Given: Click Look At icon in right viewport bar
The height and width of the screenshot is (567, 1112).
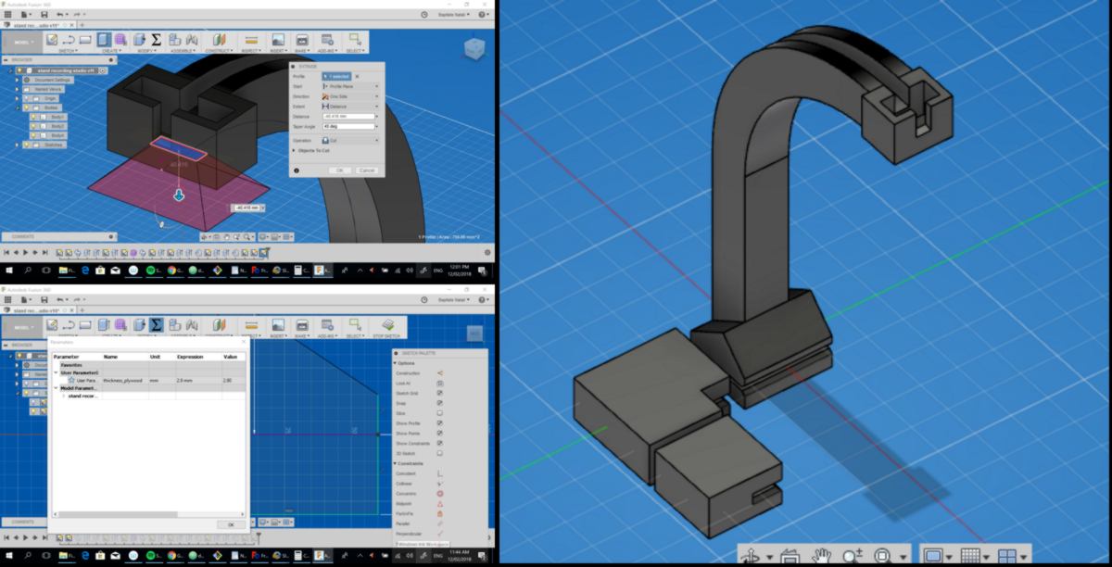Looking at the screenshot, I should pyautogui.click(x=790, y=557).
